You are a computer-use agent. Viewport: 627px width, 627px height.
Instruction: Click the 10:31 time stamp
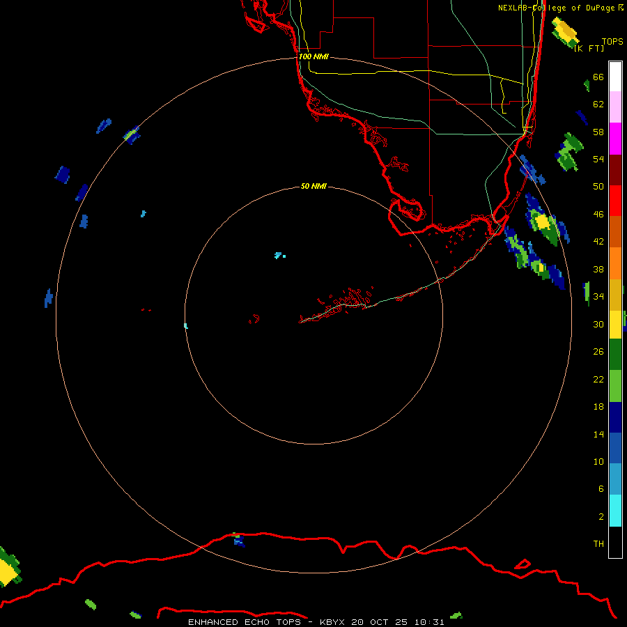pos(429,622)
